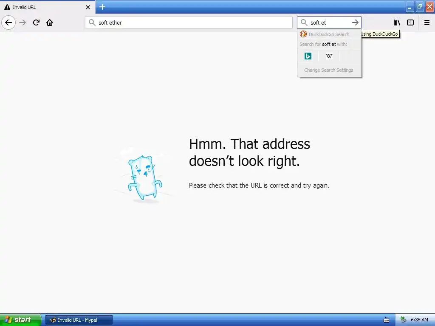
Task: Toggle the sidebar panel icon
Action: (410, 22)
